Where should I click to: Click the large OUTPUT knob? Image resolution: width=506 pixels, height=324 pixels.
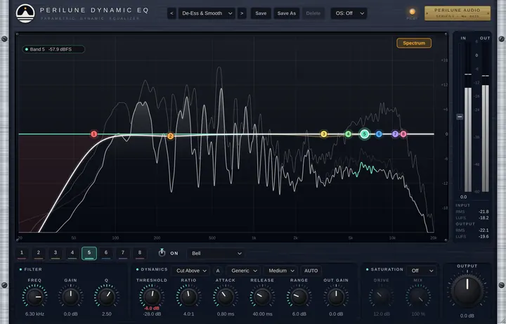pos(467,290)
